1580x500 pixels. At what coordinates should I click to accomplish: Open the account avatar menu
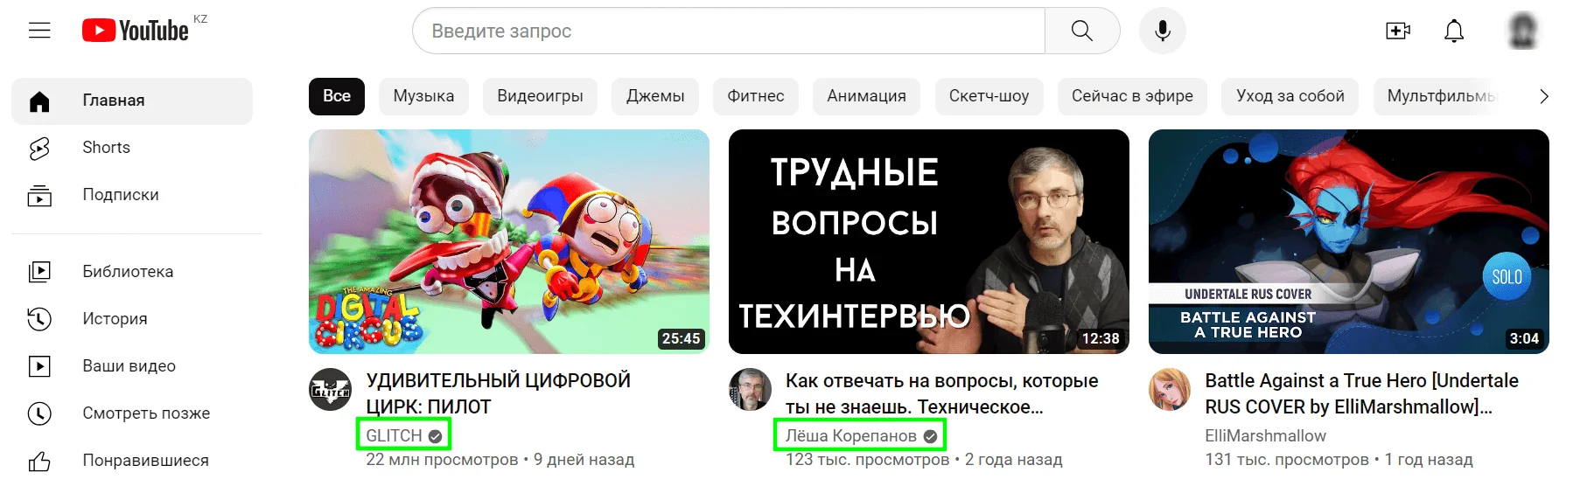(x=1523, y=31)
